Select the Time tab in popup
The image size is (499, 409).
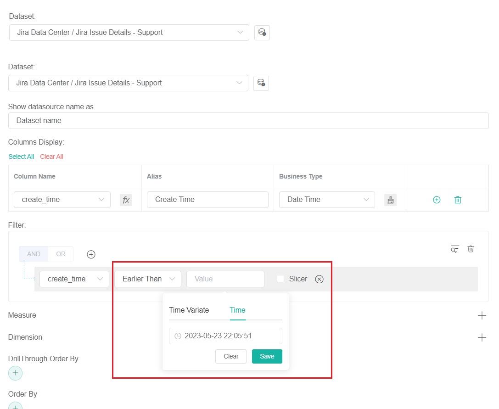click(237, 310)
